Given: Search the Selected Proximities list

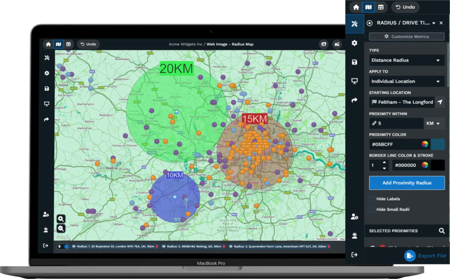Looking at the screenshot, I should point(441,231).
